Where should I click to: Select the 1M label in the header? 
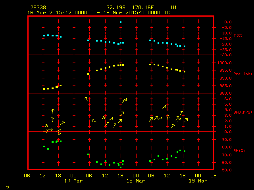tap(173, 8)
